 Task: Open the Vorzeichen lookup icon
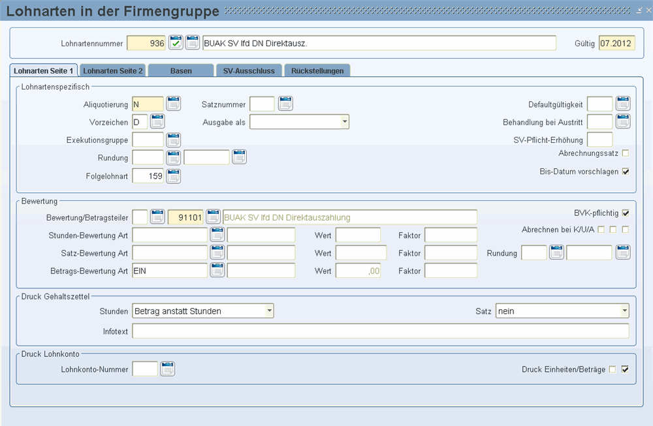point(157,121)
